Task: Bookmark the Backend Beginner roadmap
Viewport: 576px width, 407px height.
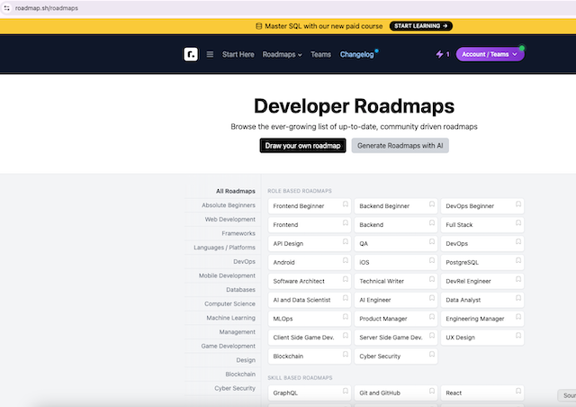Action: coord(432,204)
